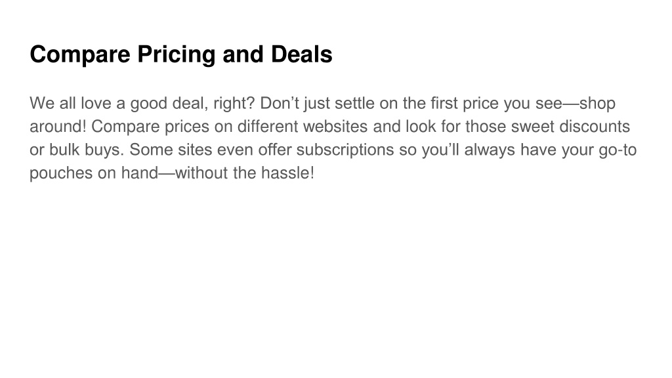Click the word 'Don't' in the paragraph
672x378 pixels.
(x=280, y=103)
